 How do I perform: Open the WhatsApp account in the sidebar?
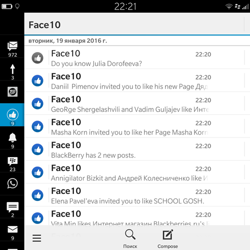[12, 183]
